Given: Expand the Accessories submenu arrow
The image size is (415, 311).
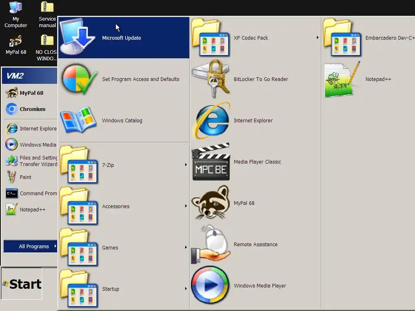Looking at the screenshot, I should 186,206.
